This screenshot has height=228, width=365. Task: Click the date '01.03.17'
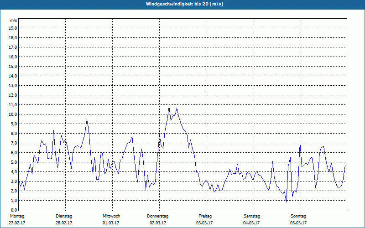(111, 223)
